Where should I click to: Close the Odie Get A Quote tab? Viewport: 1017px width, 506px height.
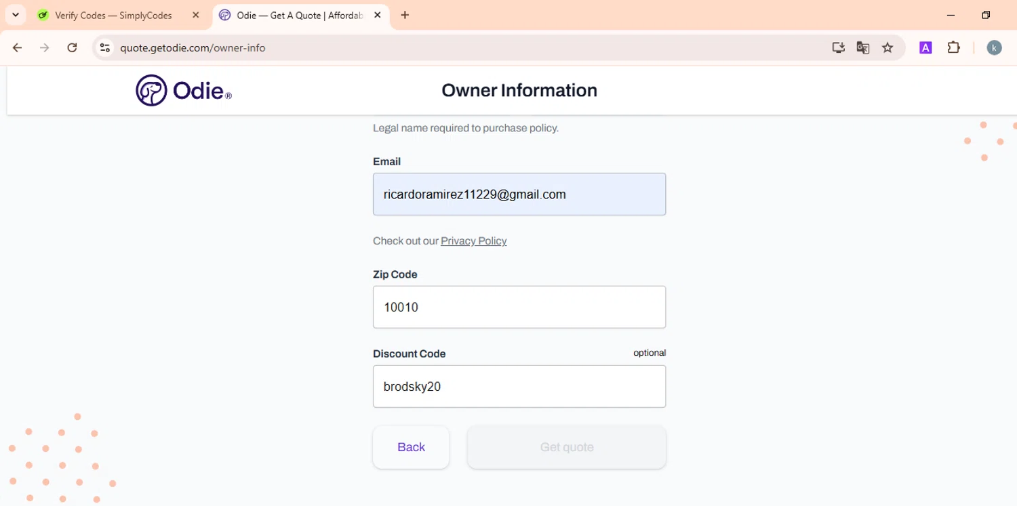point(378,15)
